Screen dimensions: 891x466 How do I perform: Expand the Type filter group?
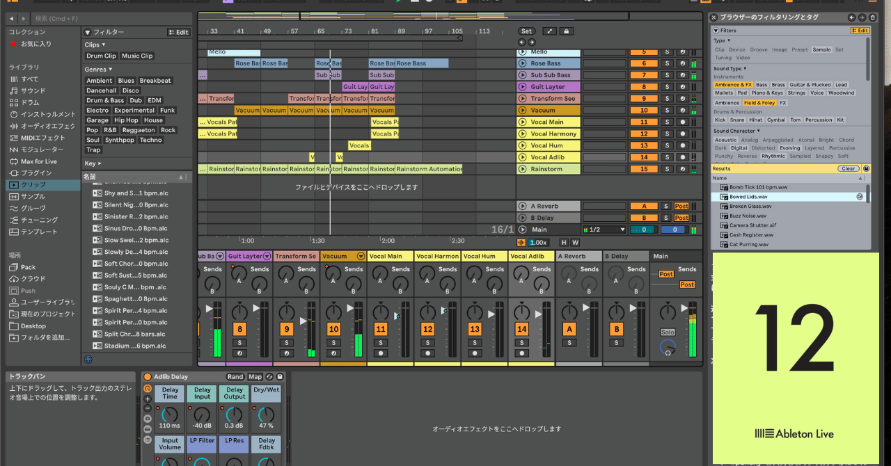[x=723, y=40]
